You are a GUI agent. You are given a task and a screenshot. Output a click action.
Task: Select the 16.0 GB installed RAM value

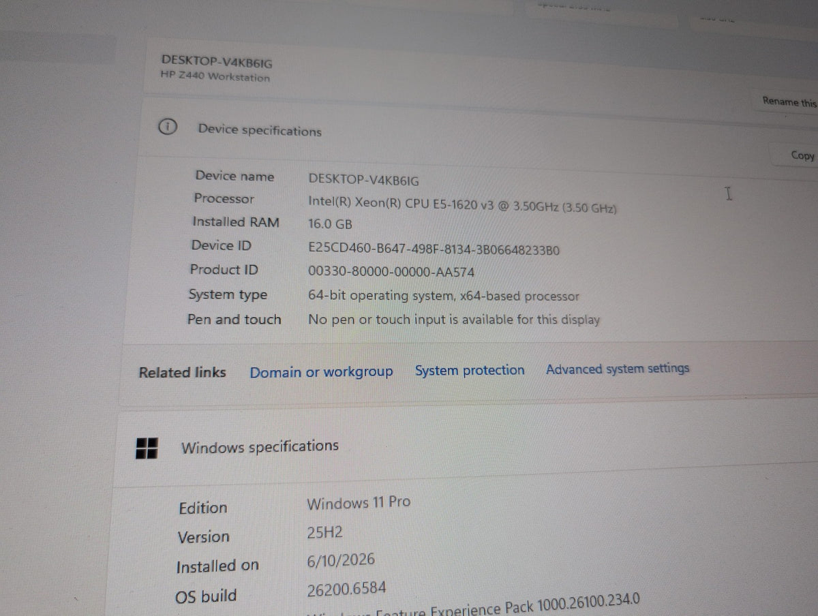click(x=330, y=224)
